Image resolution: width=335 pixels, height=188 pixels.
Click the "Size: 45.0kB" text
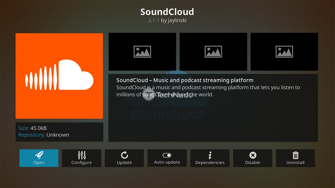(32, 128)
